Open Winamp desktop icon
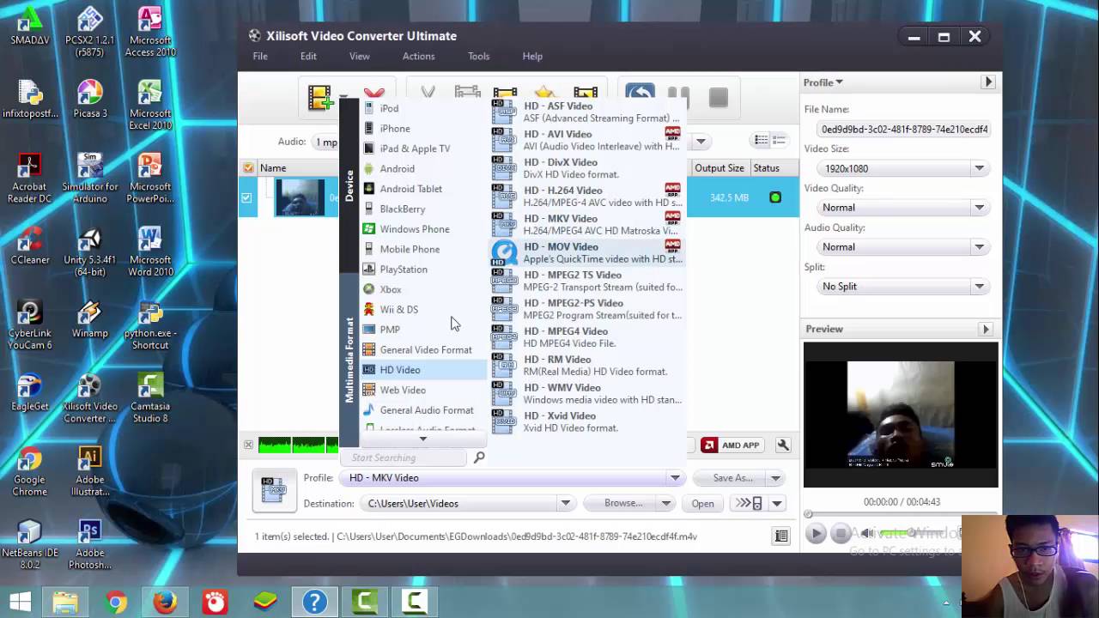The image size is (1099, 618). tap(90, 319)
